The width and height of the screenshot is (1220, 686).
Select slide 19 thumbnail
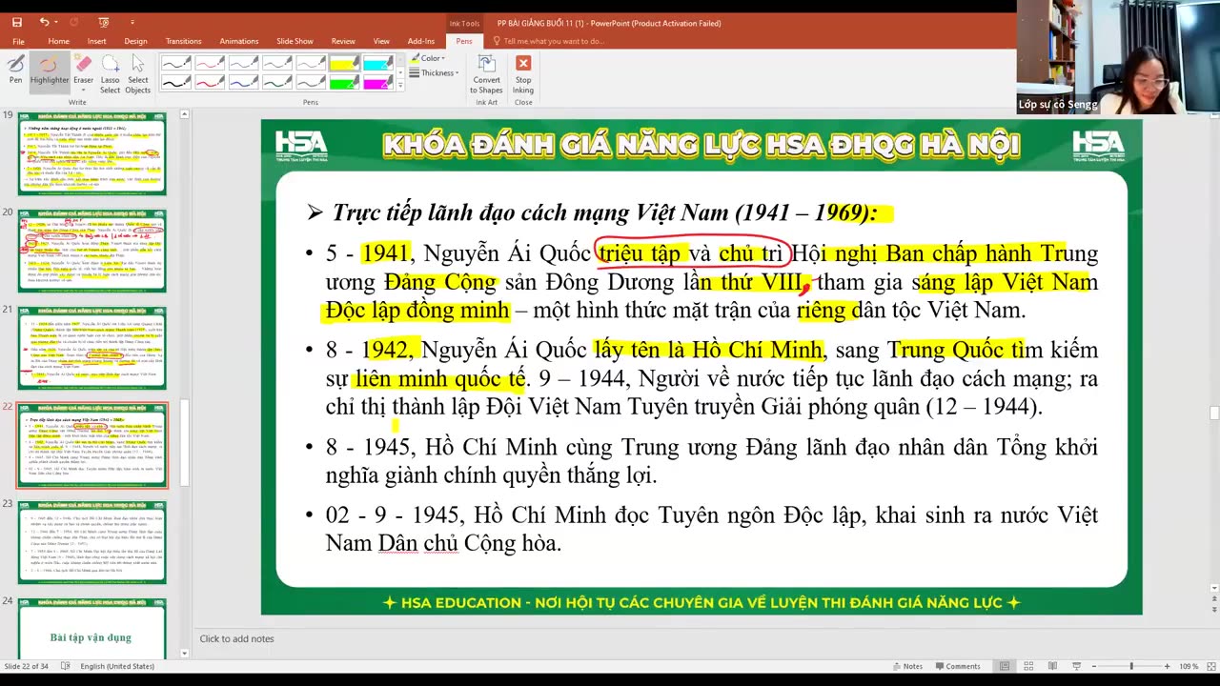(91, 152)
